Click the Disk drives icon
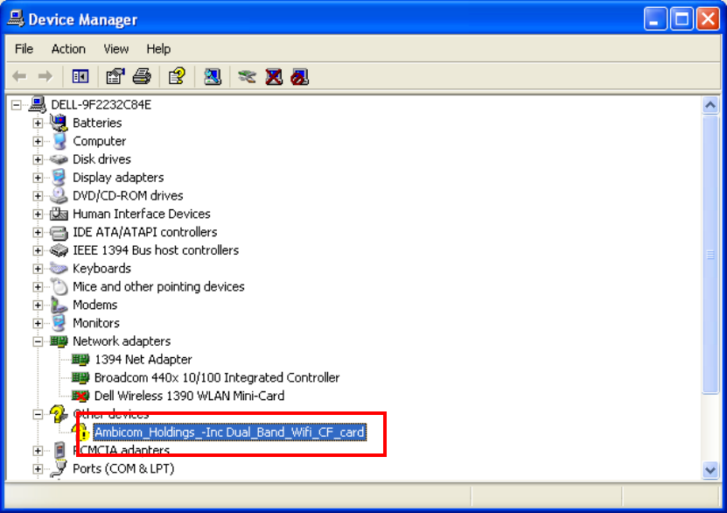The width and height of the screenshot is (727, 513). point(59,159)
